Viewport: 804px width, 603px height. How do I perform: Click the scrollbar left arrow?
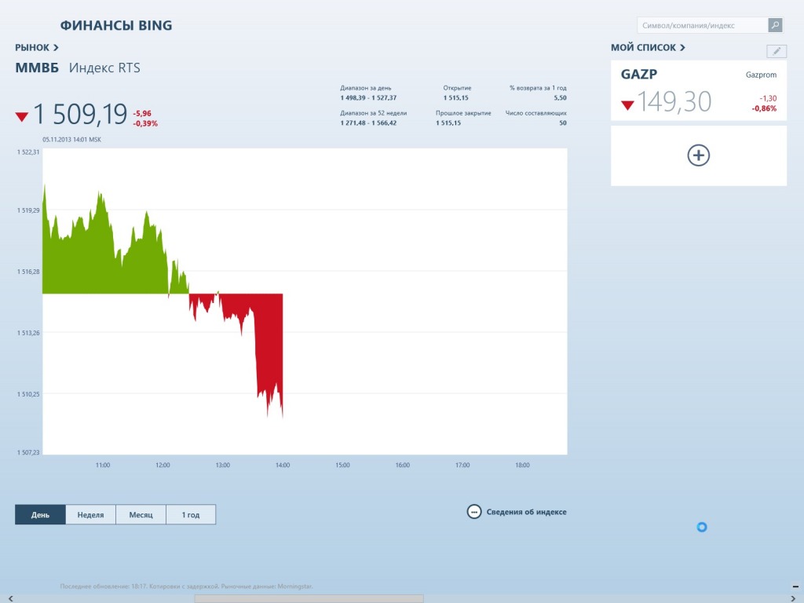pyautogui.click(x=10, y=598)
